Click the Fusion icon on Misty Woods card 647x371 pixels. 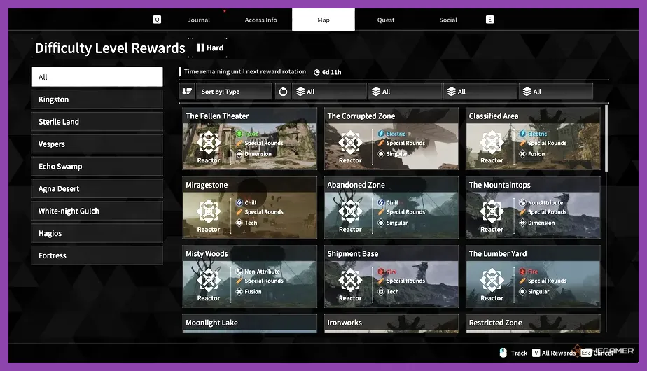pos(239,292)
